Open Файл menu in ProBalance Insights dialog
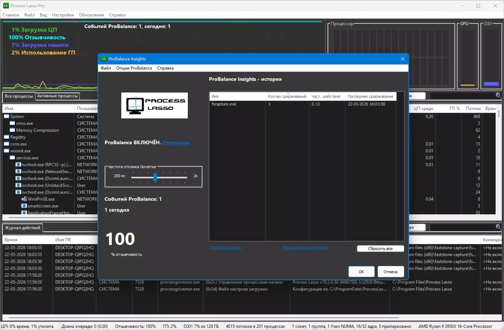The width and height of the screenshot is (504, 330). tap(106, 68)
